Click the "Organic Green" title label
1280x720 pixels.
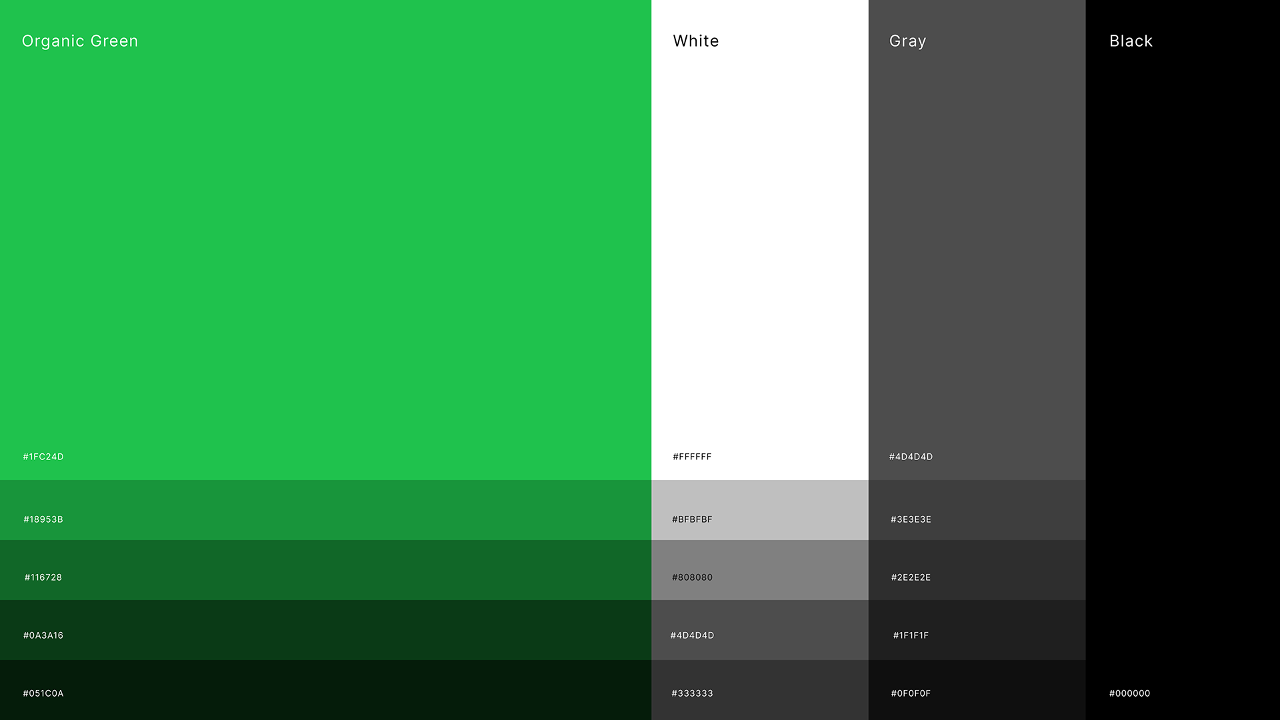[80, 41]
